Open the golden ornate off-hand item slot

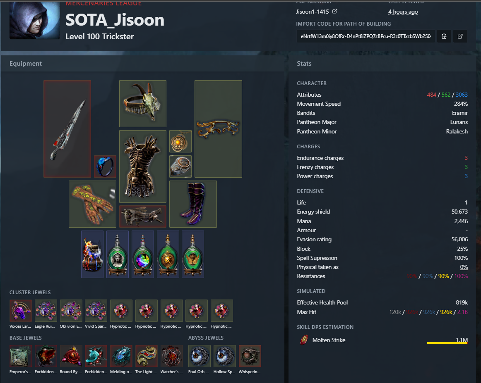pyautogui.click(x=218, y=129)
